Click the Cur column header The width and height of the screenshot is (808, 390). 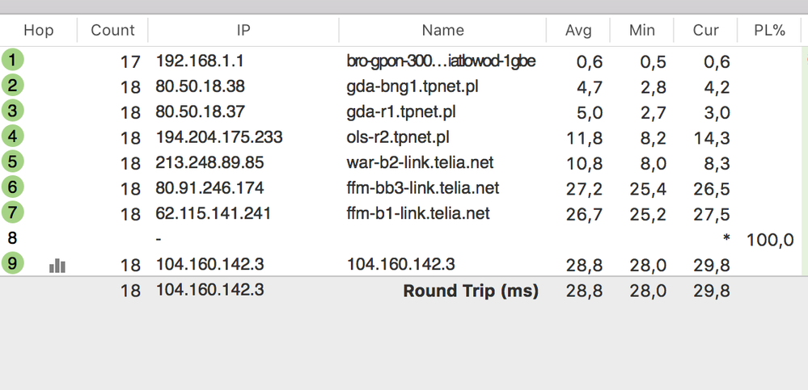(705, 31)
